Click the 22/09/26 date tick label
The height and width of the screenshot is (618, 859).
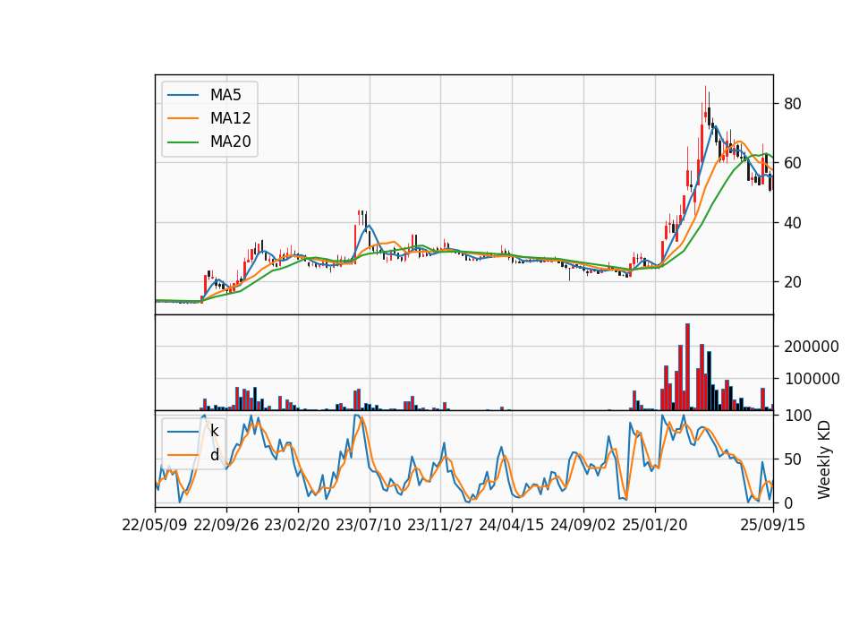click(x=226, y=525)
